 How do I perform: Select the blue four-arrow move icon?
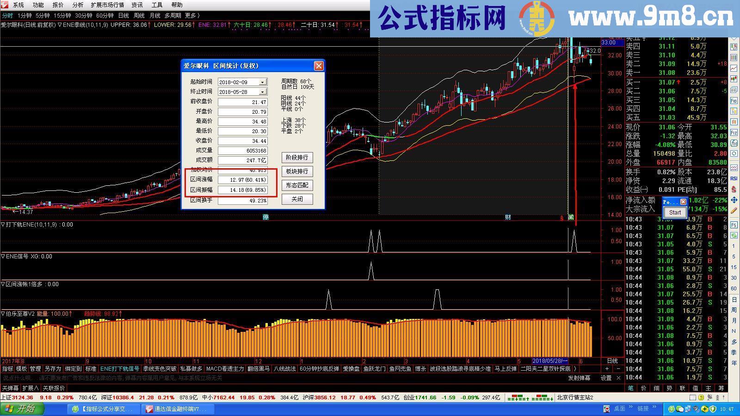point(734,200)
